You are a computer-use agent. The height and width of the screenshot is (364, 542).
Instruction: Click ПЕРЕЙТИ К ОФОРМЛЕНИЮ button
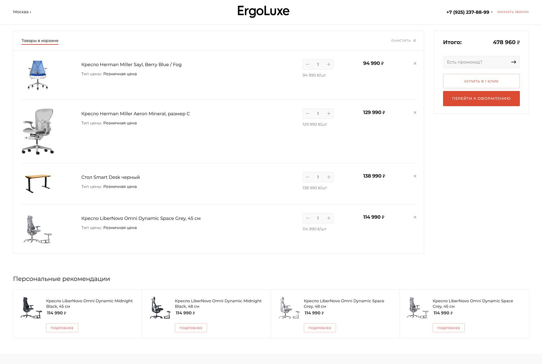coord(481,98)
